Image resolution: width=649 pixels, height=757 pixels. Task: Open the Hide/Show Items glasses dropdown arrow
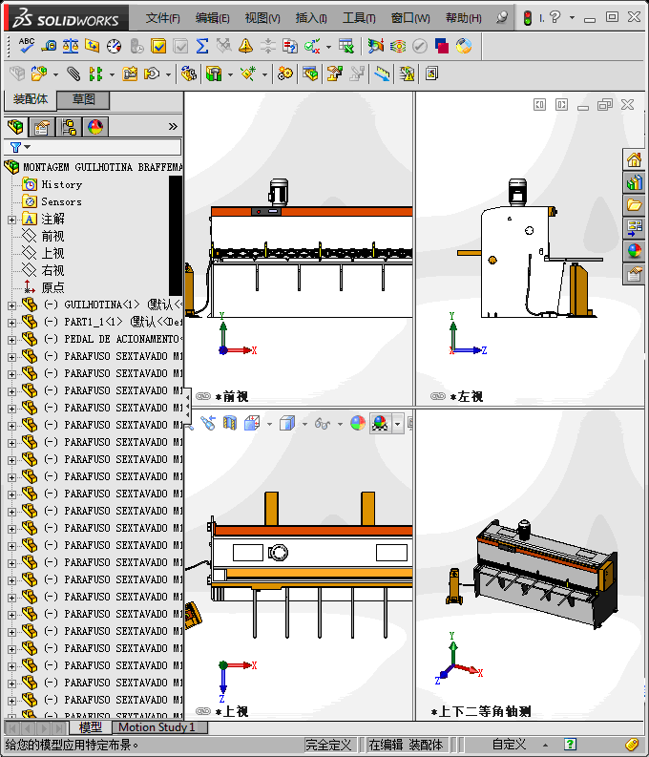[x=340, y=424]
